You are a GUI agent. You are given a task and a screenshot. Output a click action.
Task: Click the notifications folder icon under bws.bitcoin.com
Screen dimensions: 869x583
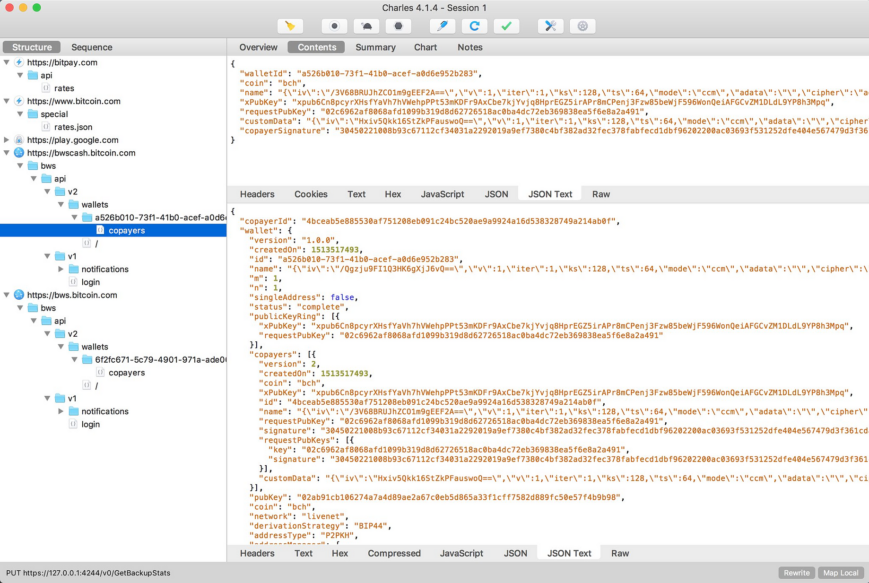coord(74,411)
